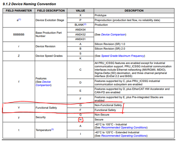Screen dimensions: 176x141
Task: Select temperature value I
Action: coord(80,134)
